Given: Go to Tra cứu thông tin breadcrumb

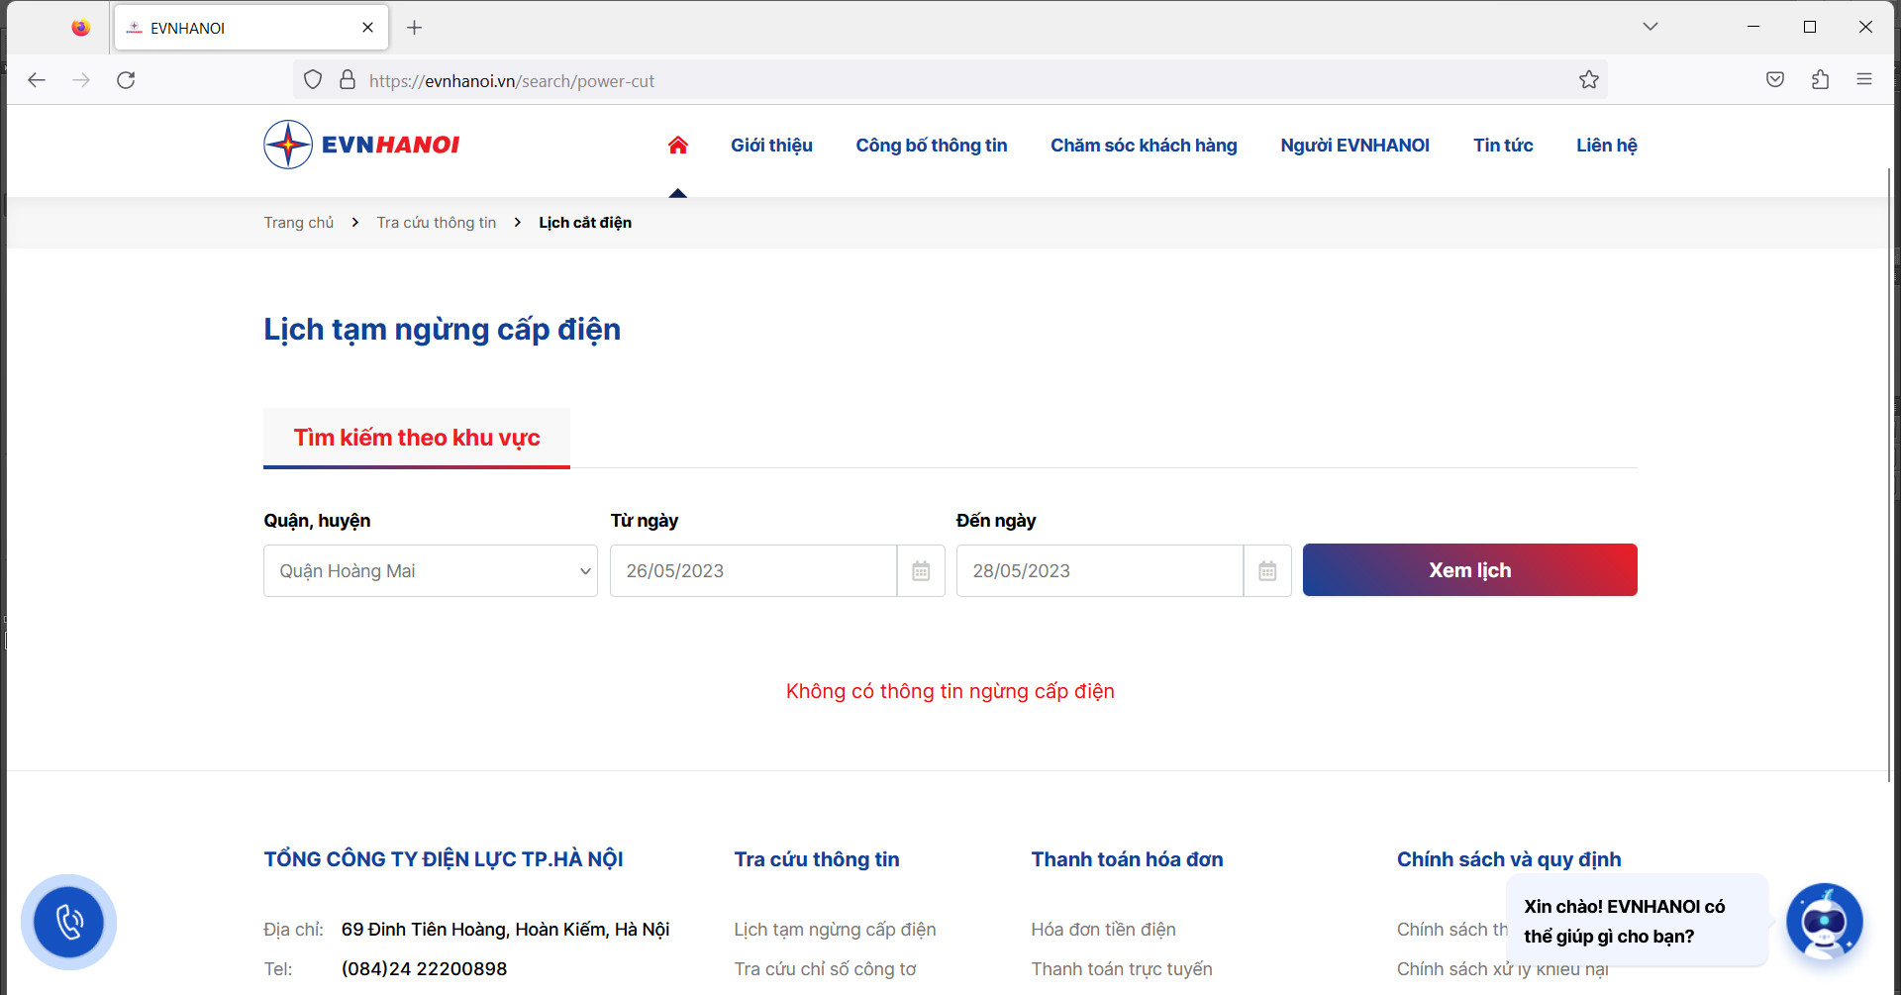Looking at the screenshot, I should pos(437,223).
